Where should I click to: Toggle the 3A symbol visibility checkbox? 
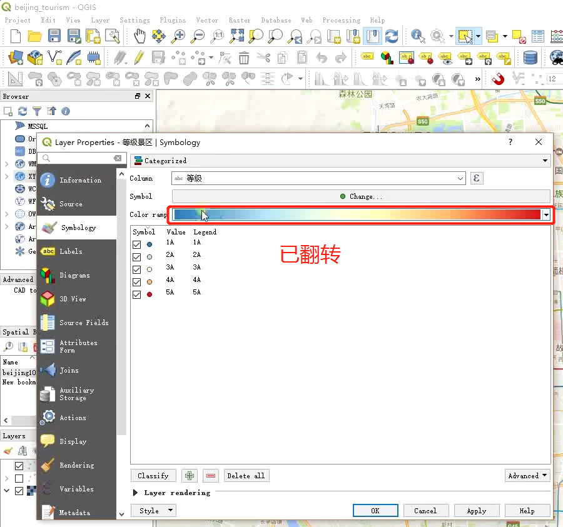[136, 269]
